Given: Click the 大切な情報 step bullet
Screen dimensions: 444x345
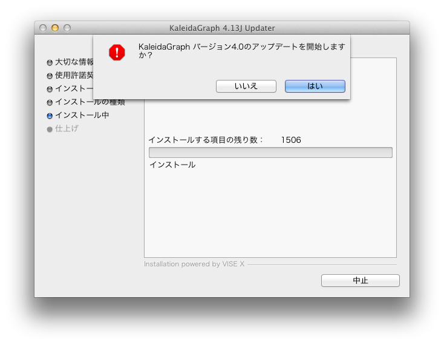Looking at the screenshot, I should pos(50,62).
